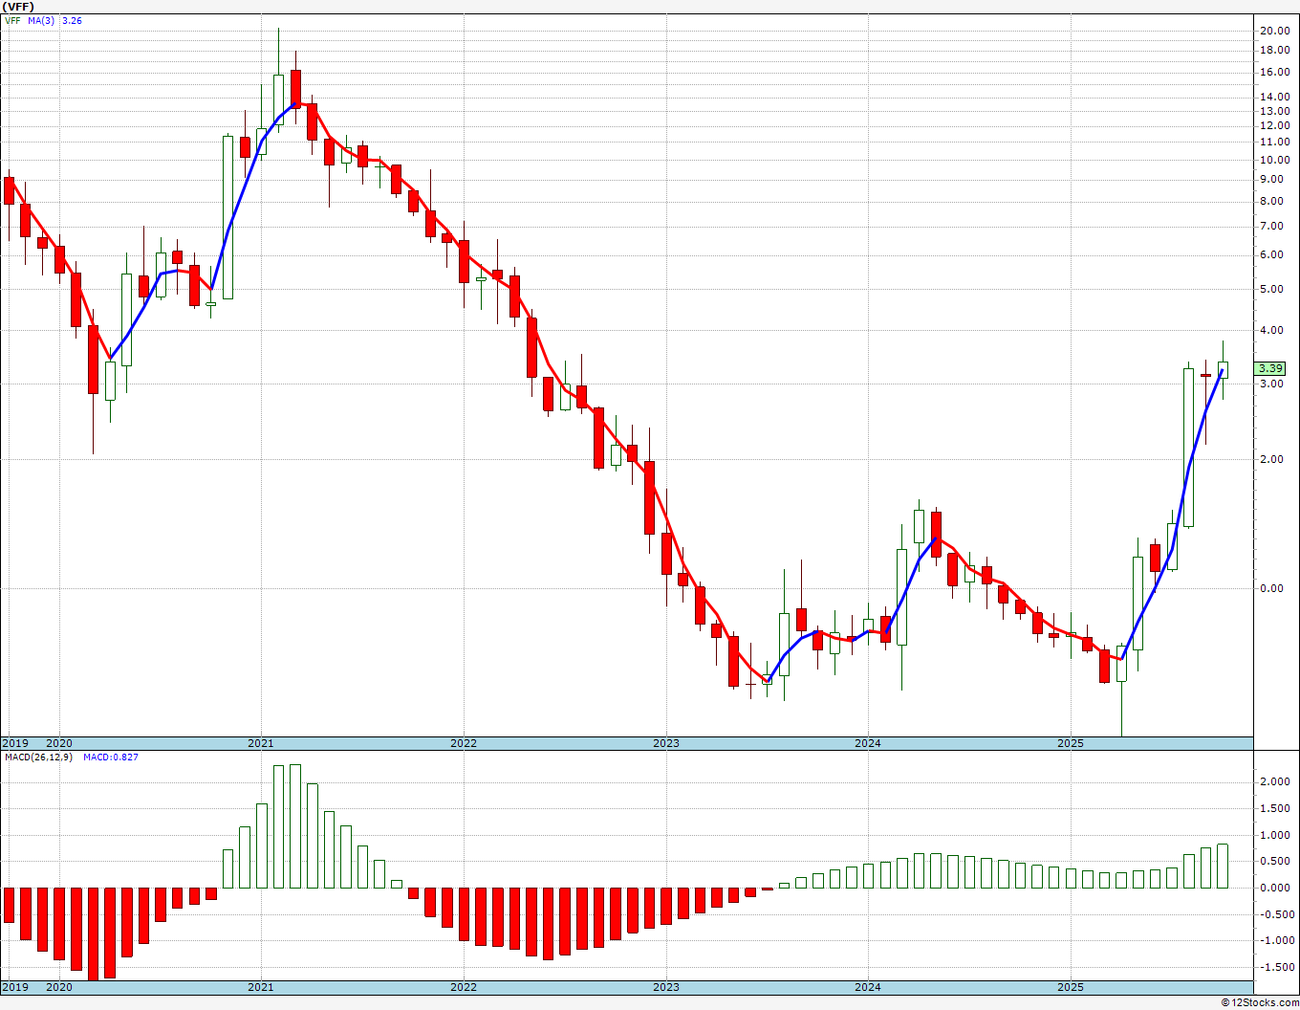This screenshot has height=1010, width=1300.
Task: Click the MACD:0.827 value readout
Action: click(110, 757)
